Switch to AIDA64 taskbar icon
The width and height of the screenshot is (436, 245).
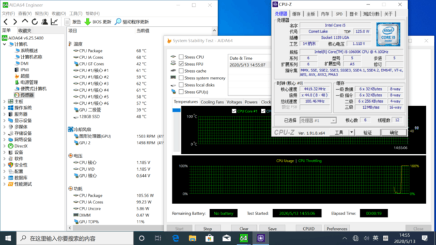pyautogui.click(x=243, y=238)
